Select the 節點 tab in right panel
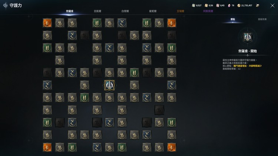The height and width of the screenshot is (156, 278). point(233,19)
